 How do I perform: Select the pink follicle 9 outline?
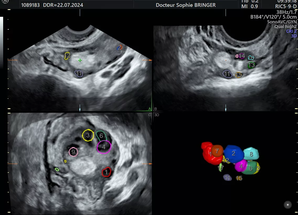tap(73, 152)
